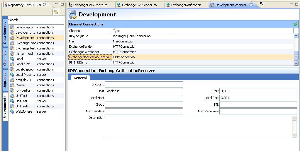300x151 pixels.
Task: Click the Demo-Laptop connections icon
Action: point(12,27)
